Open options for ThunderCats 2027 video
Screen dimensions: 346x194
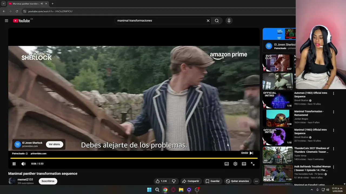[x=333, y=149]
